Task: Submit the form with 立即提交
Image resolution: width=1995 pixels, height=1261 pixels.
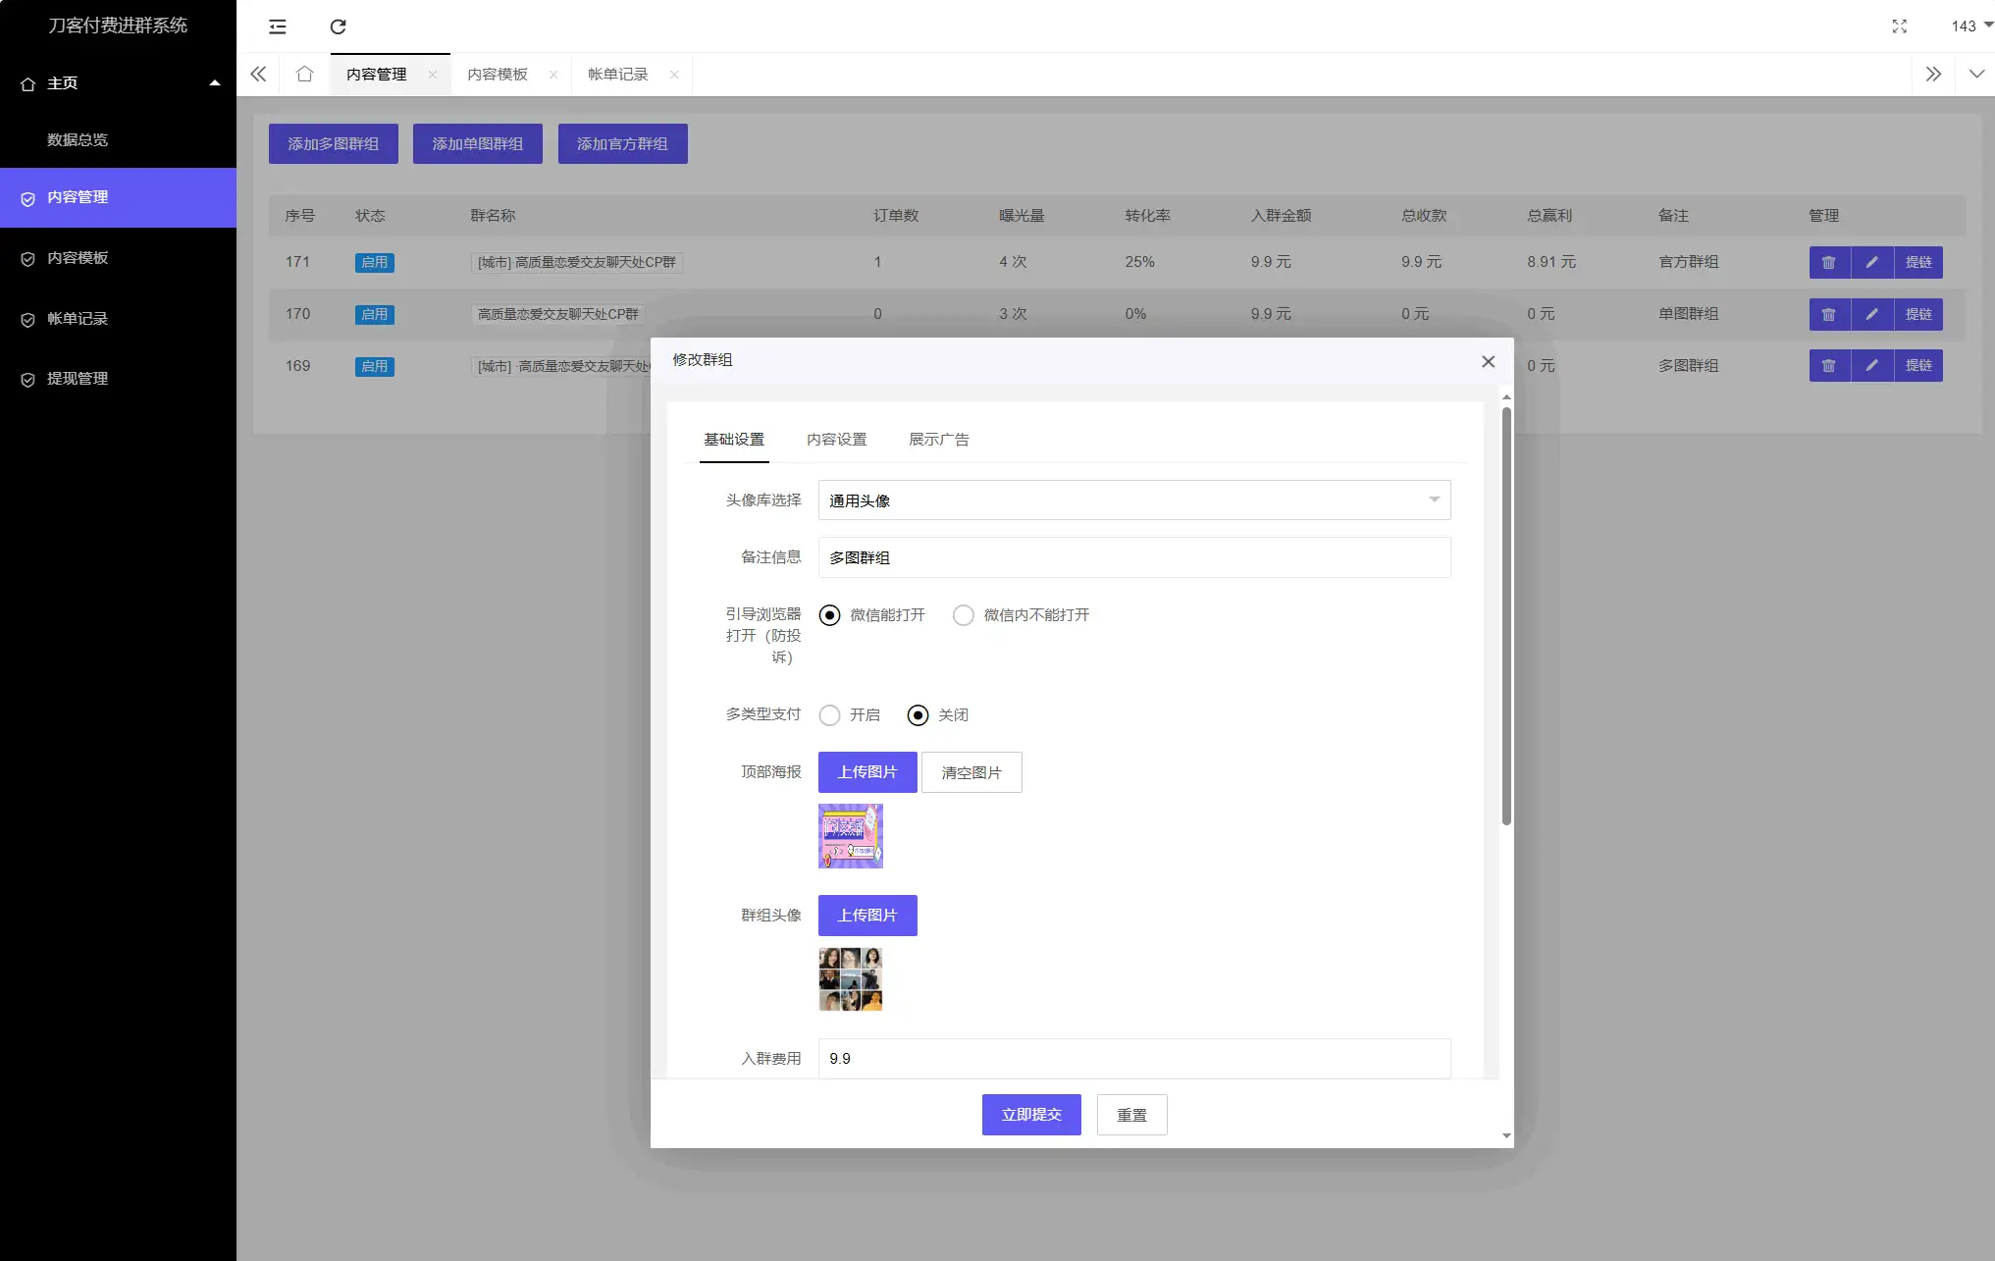Action: 1030,1114
